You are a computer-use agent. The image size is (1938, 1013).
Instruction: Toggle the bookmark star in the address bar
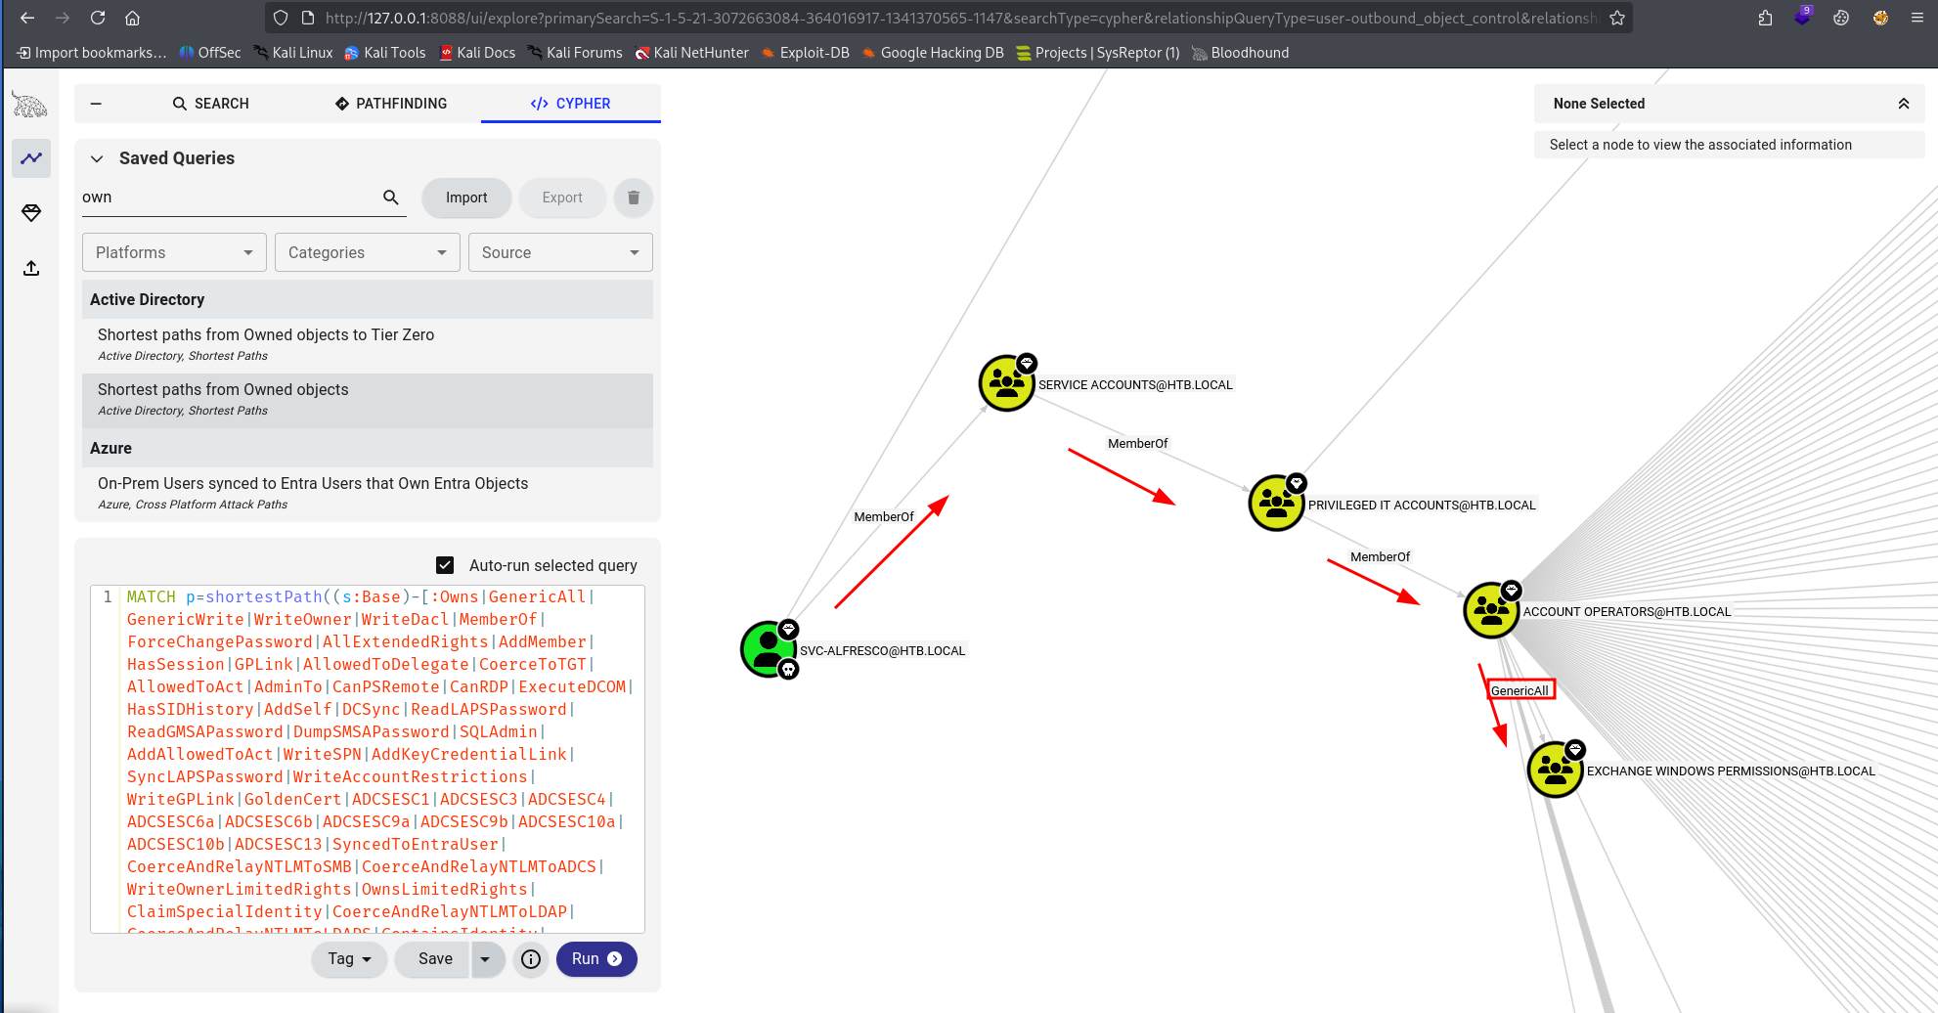pos(1616,17)
